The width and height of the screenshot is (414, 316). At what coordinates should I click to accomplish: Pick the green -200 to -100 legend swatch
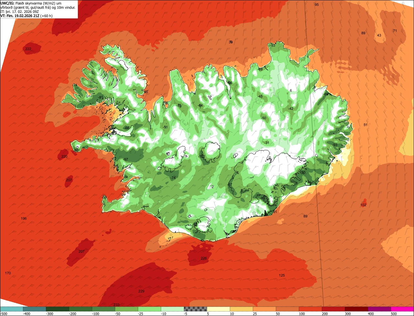[x=81, y=309]
